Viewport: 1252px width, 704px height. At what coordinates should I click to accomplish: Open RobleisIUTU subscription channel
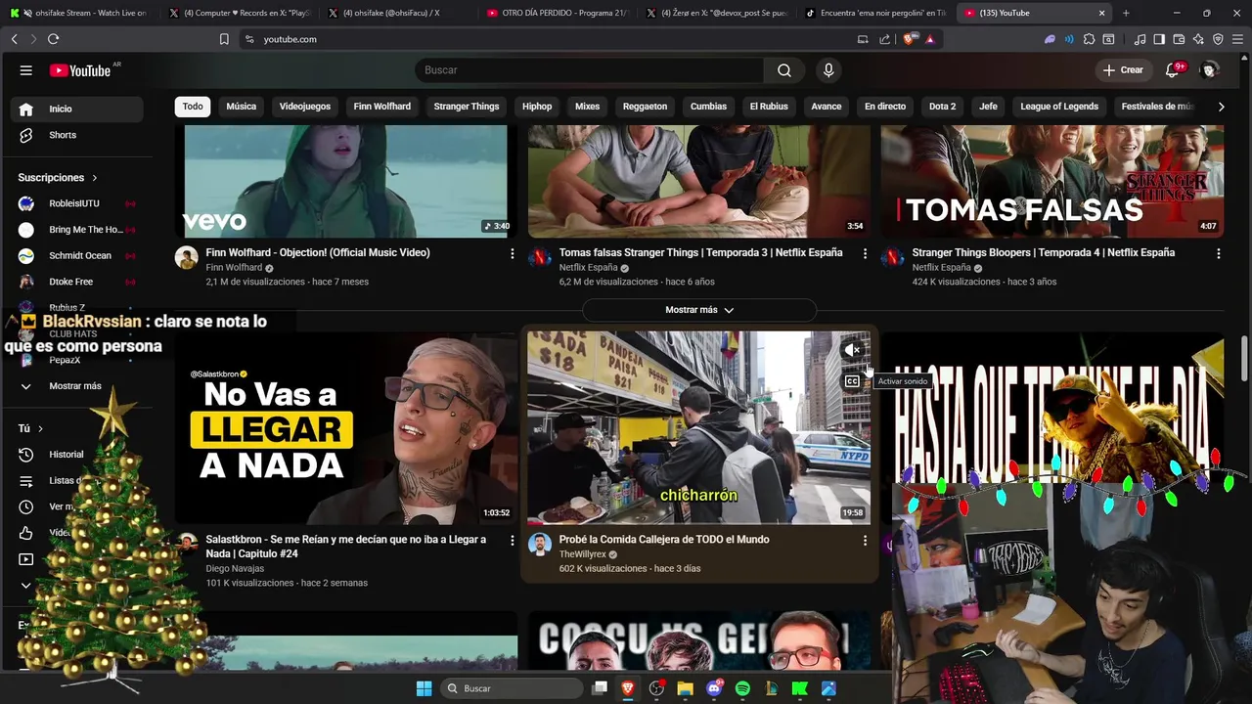76,203
